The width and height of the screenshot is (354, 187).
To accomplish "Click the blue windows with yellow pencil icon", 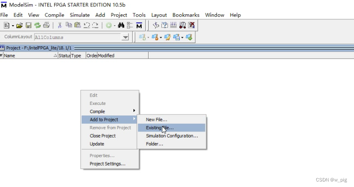I will [167, 37].
